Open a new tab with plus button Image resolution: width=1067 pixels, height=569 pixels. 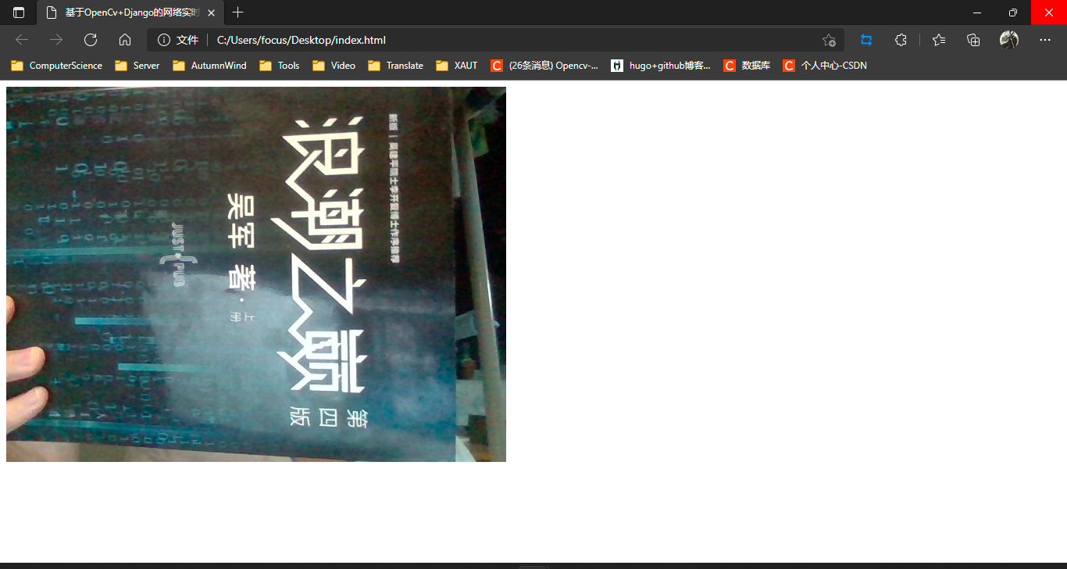pyautogui.click(x=238, y=13)
